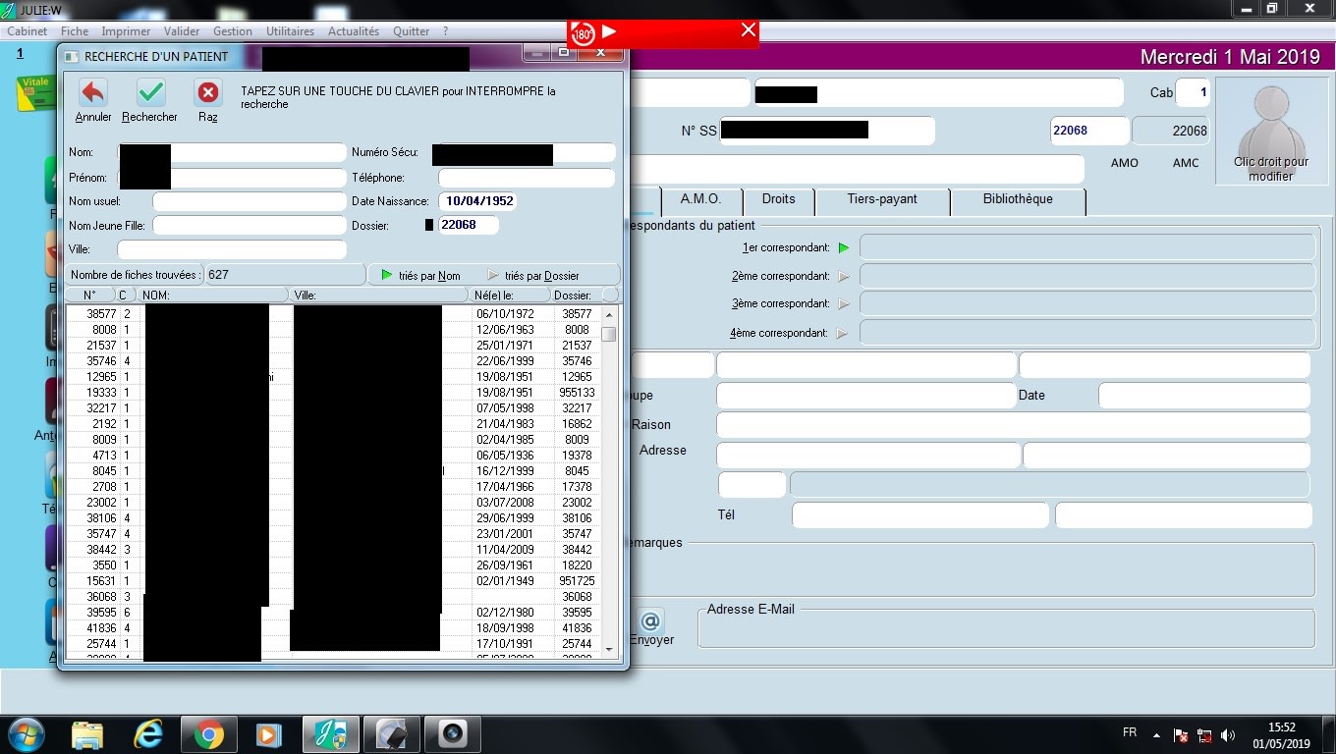Click the Vitale card icon
This screenshot has height=754, width=1336.
coord(34,93)
